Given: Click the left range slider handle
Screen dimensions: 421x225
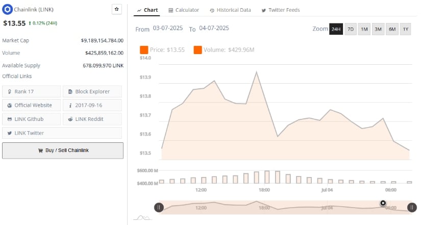Looking at the screenshot, I should click(x=159, y=207).
